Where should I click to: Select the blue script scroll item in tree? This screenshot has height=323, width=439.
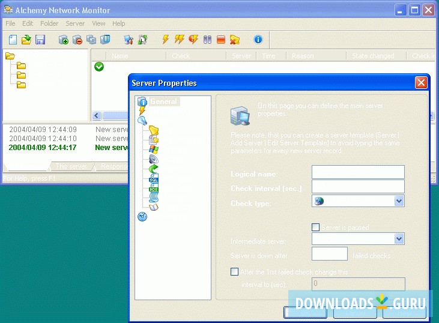[x=153, y=198]
